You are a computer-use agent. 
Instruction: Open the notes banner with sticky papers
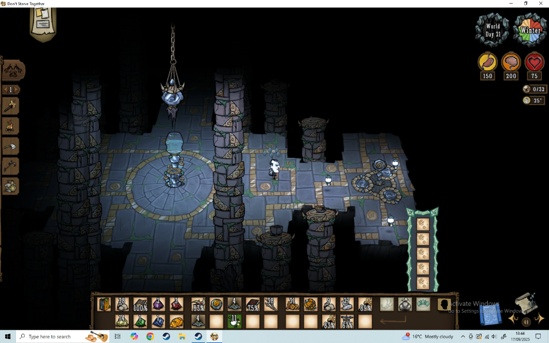(x=43, y=24)
